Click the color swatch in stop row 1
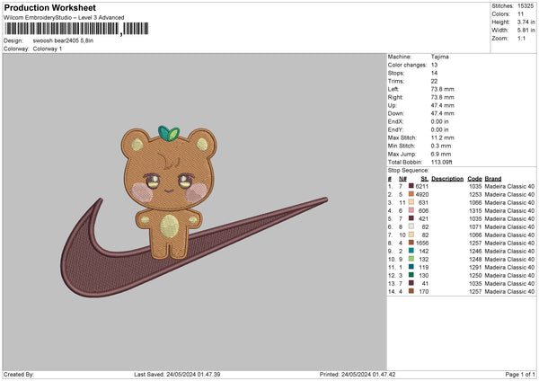 tap(411, 186)
